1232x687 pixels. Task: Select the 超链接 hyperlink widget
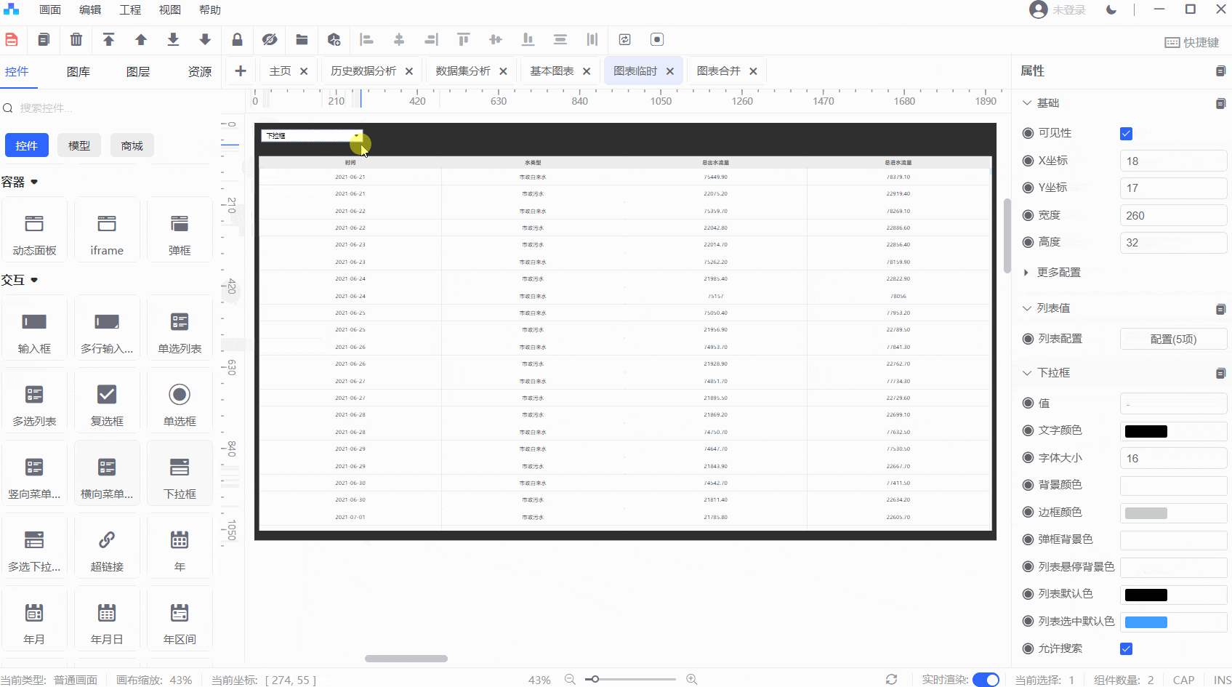pyautogui.click(x=107, y=547)
